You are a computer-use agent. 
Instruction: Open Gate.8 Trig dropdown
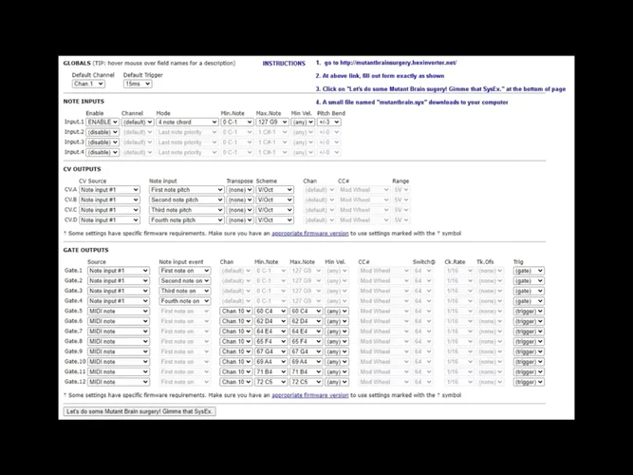pos(529,341)
